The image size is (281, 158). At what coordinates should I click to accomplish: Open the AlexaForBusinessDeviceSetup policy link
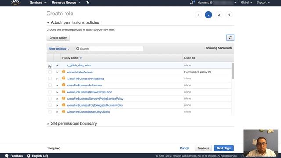(86, 79)
